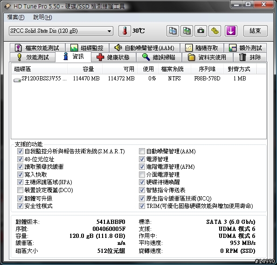Switch to the 資料夾使用 tab
Viewport: 277px width, 265px height.
(x=207, y=57)
